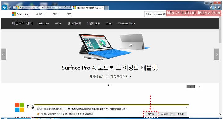Click the browser Back arrow button
This screenshot has width=223, height=119.
point(5,7)
